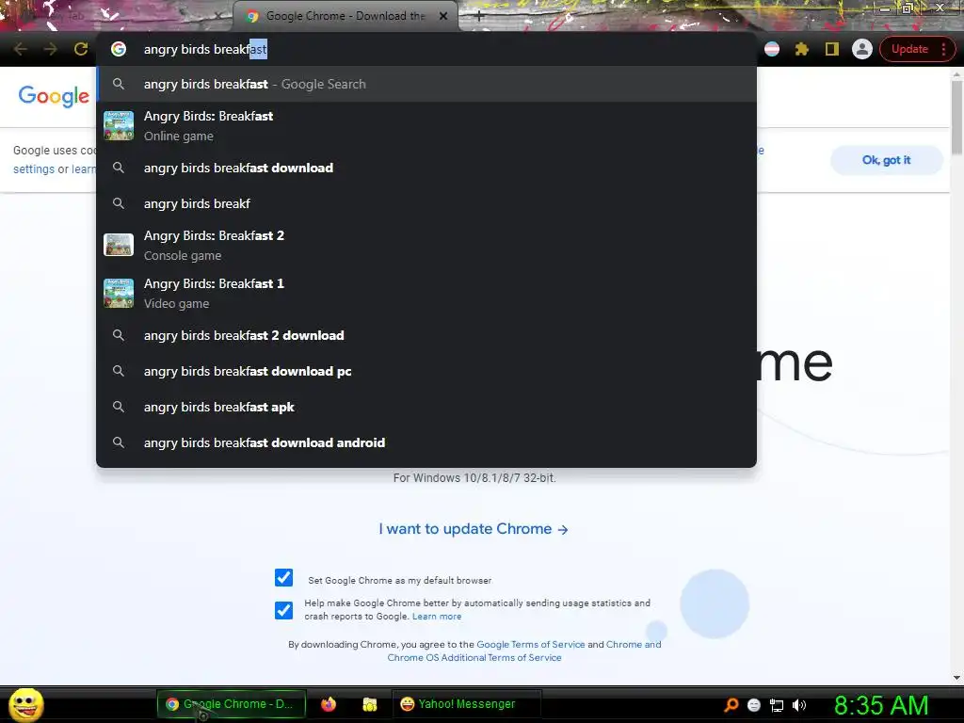Click Angry Birds: Breakfast 2 thumbnail
964x723 pixels.
[119, 246]
